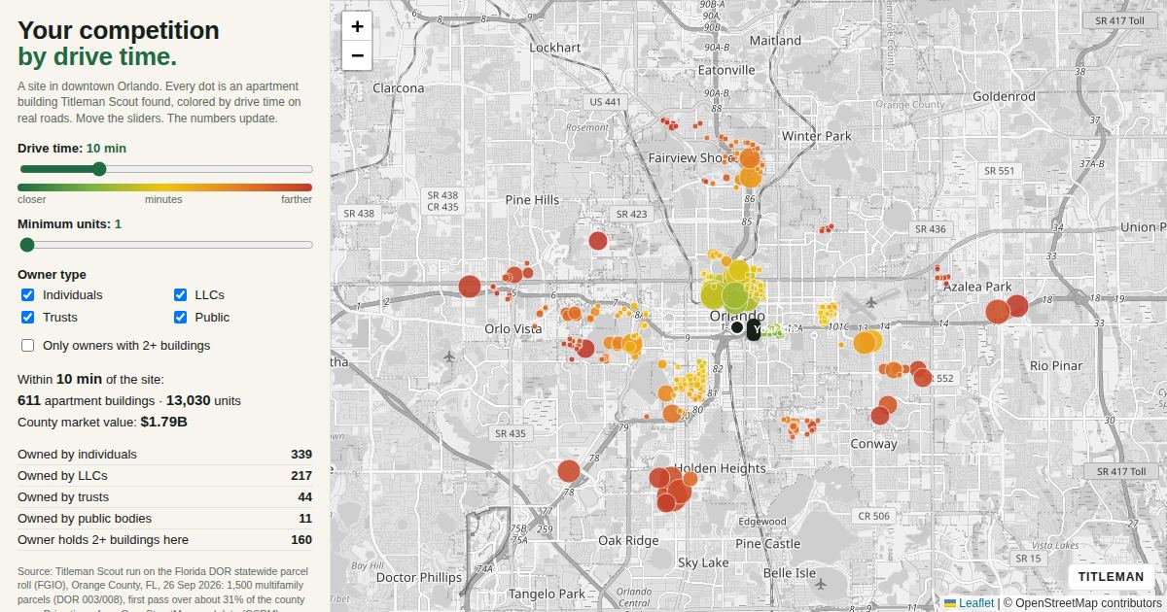Click the Lockhart map label
The image size is (1167, 612).
(554, 47)
